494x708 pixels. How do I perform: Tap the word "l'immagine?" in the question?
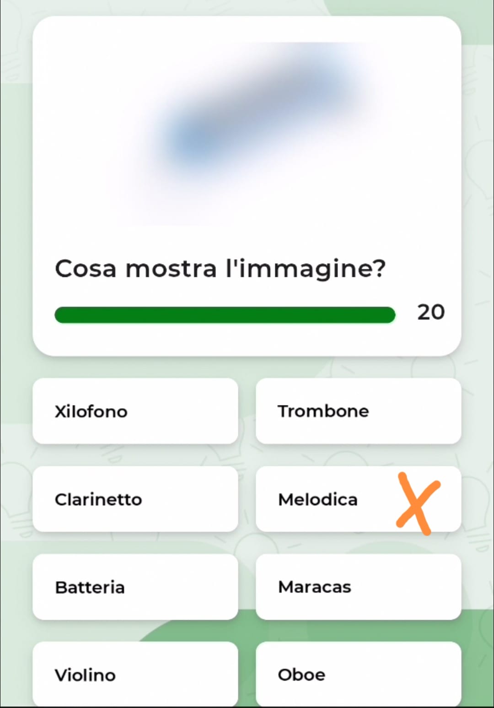306,268
